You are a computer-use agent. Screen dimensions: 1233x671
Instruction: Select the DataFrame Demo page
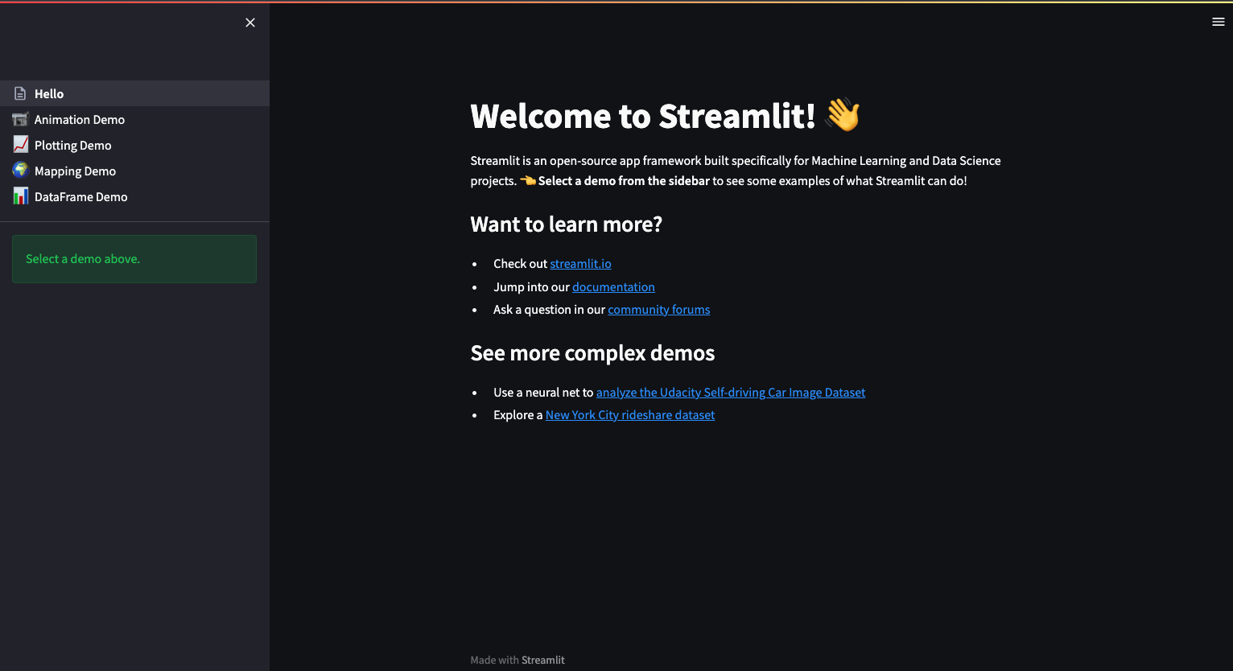[80, 196]
